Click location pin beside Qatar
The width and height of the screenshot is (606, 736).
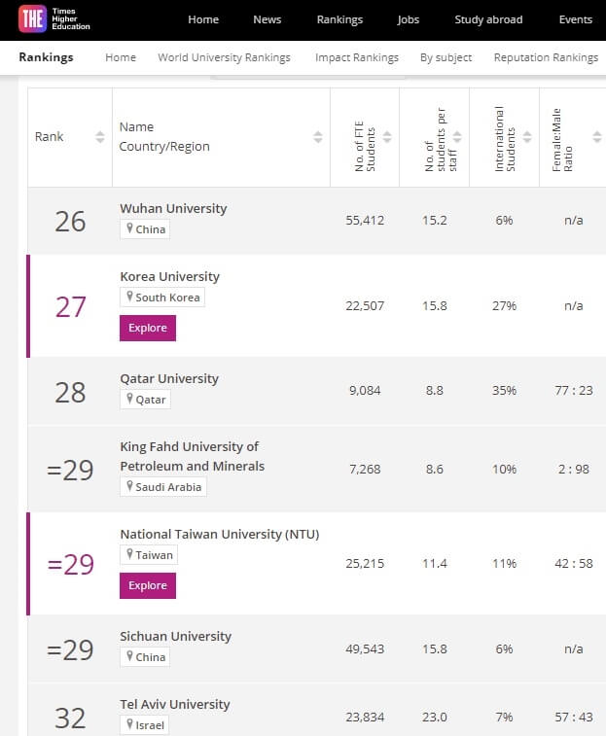tap(129, 399)
